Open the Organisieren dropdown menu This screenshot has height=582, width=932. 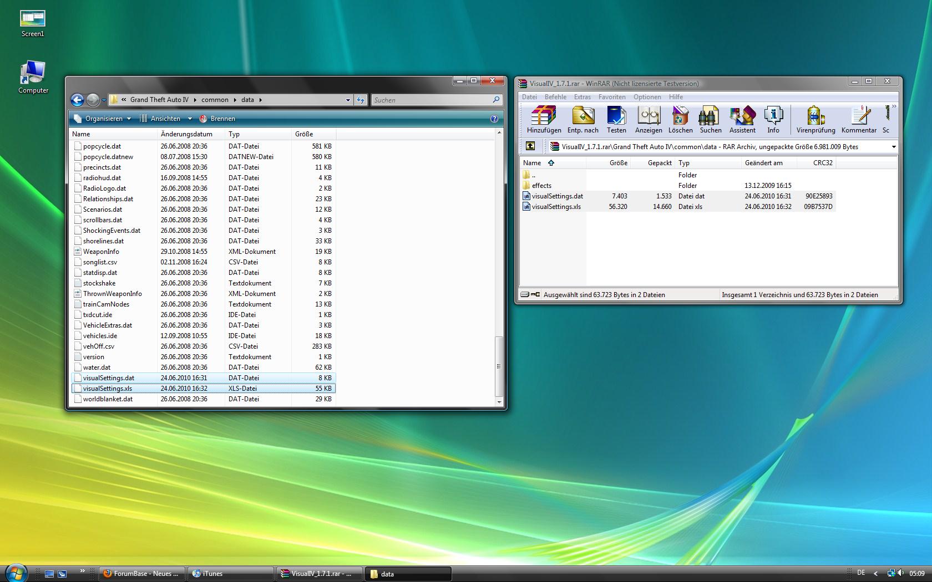click(x=104, y=119)
